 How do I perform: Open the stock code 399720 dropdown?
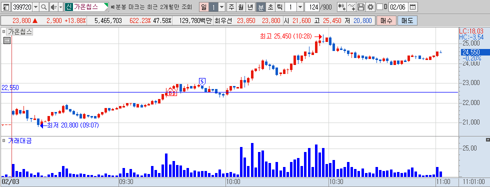coord(35,6)
